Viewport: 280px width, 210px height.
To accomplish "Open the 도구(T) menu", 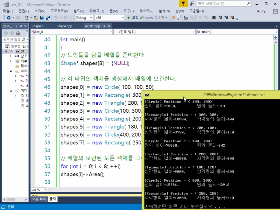I will click(x=129, y=11).
